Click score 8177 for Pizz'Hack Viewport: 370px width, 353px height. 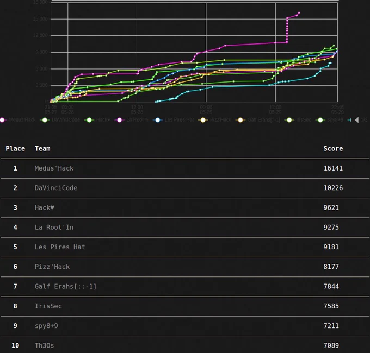click(x=331, y=267)
